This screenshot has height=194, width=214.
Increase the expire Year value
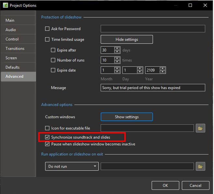point(163,68)
